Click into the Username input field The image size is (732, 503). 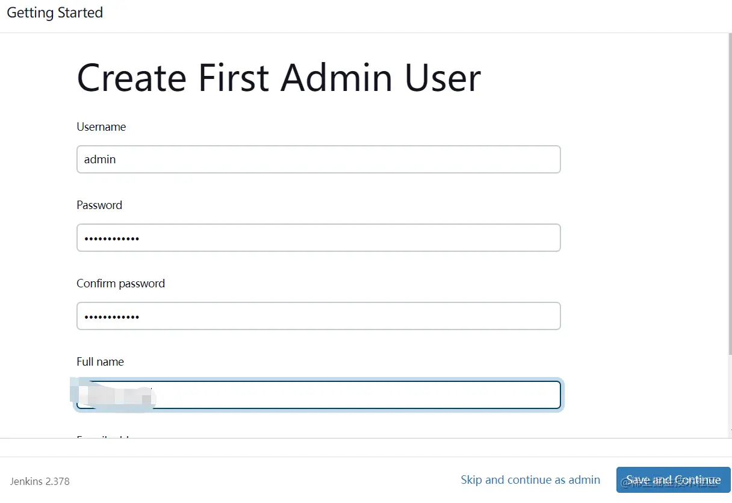tap(318, 160)
